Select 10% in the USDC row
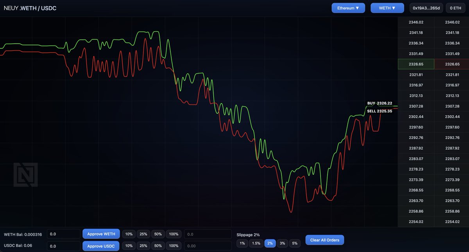 [129, 246]
